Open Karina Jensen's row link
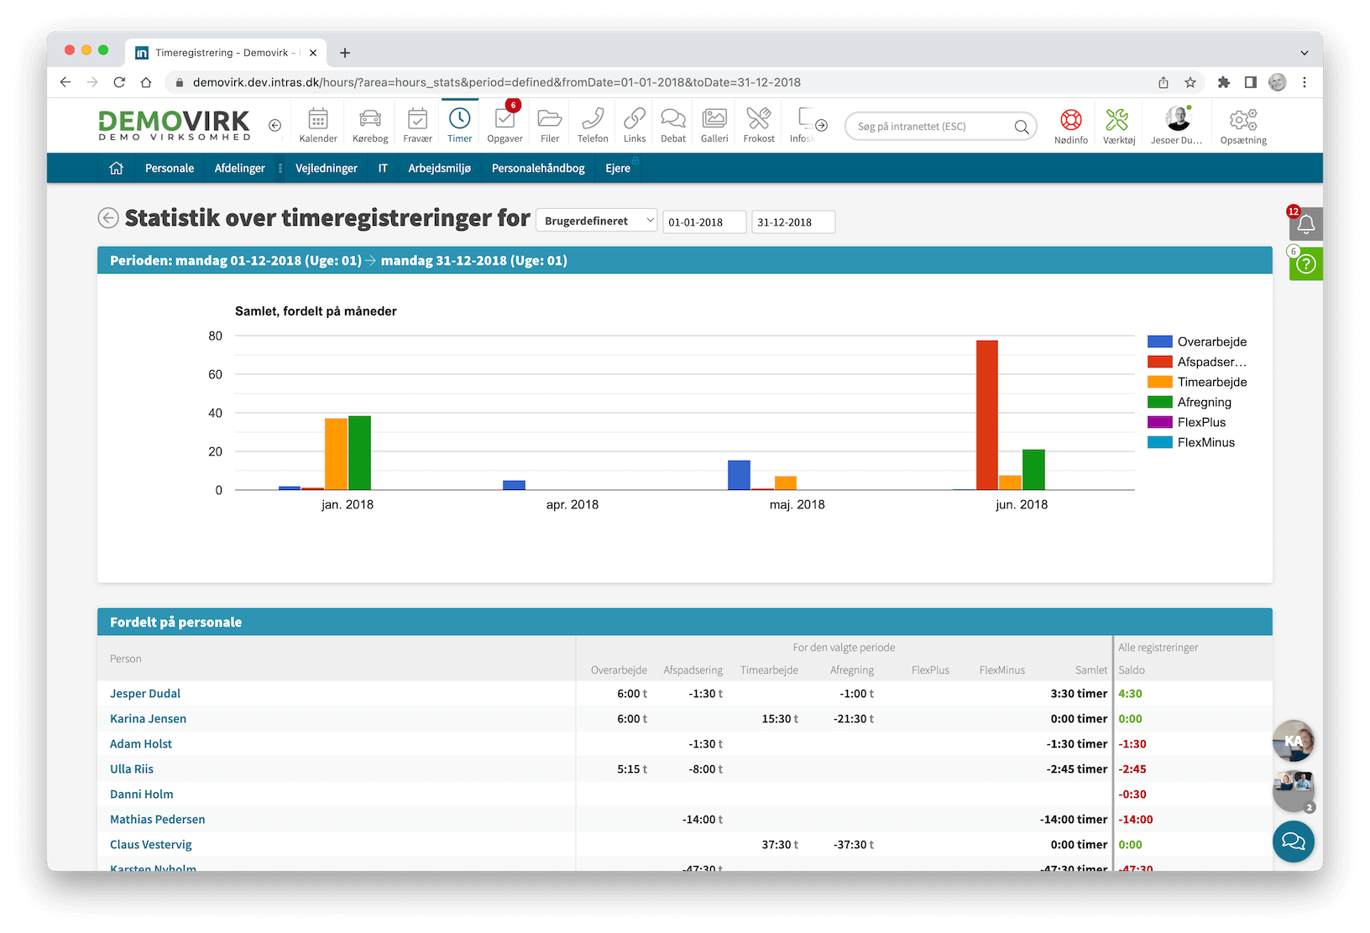Screen dimensions: 1370x933 coord(148,718)
